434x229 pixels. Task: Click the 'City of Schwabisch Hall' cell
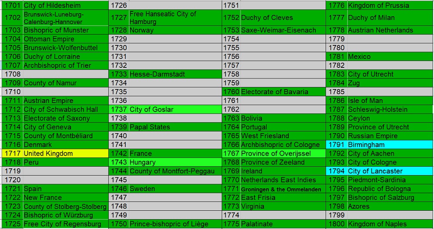click(x=66, y=109)
